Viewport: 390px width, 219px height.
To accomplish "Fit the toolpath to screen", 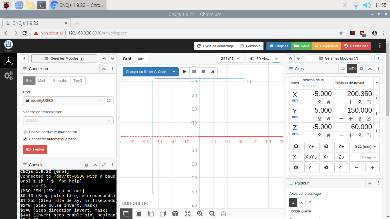I will [x=188, y=214].
